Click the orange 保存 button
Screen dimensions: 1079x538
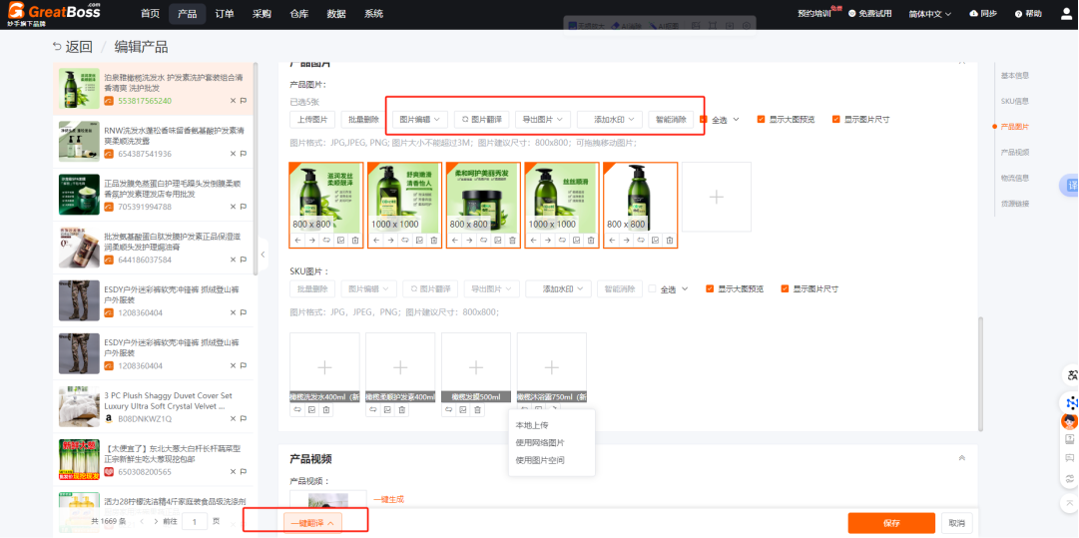pos(890,523)
